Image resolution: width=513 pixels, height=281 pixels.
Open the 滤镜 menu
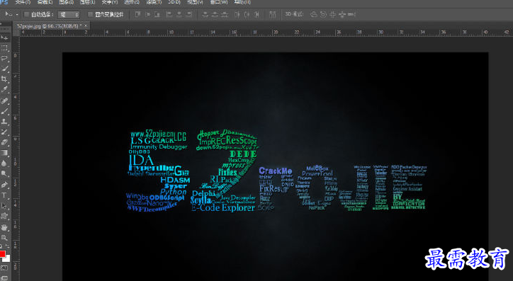coord(153,2)
